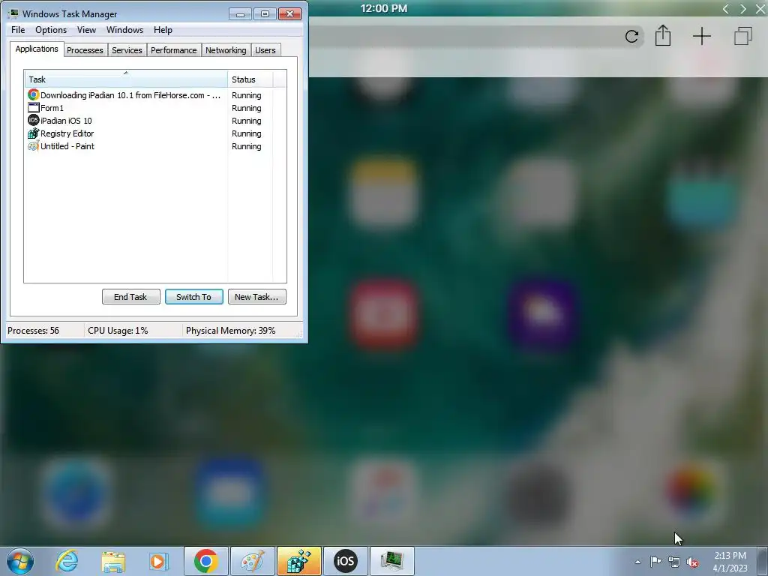The width and height of the screenshot is (768, 576).
Task: Click the reload icon in iPadian browser
Action: 631,36
